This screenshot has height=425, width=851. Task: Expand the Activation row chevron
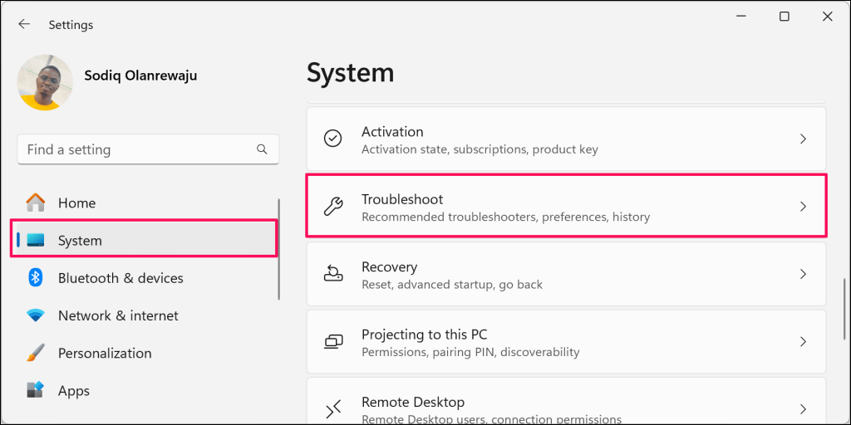click(803, 139)
